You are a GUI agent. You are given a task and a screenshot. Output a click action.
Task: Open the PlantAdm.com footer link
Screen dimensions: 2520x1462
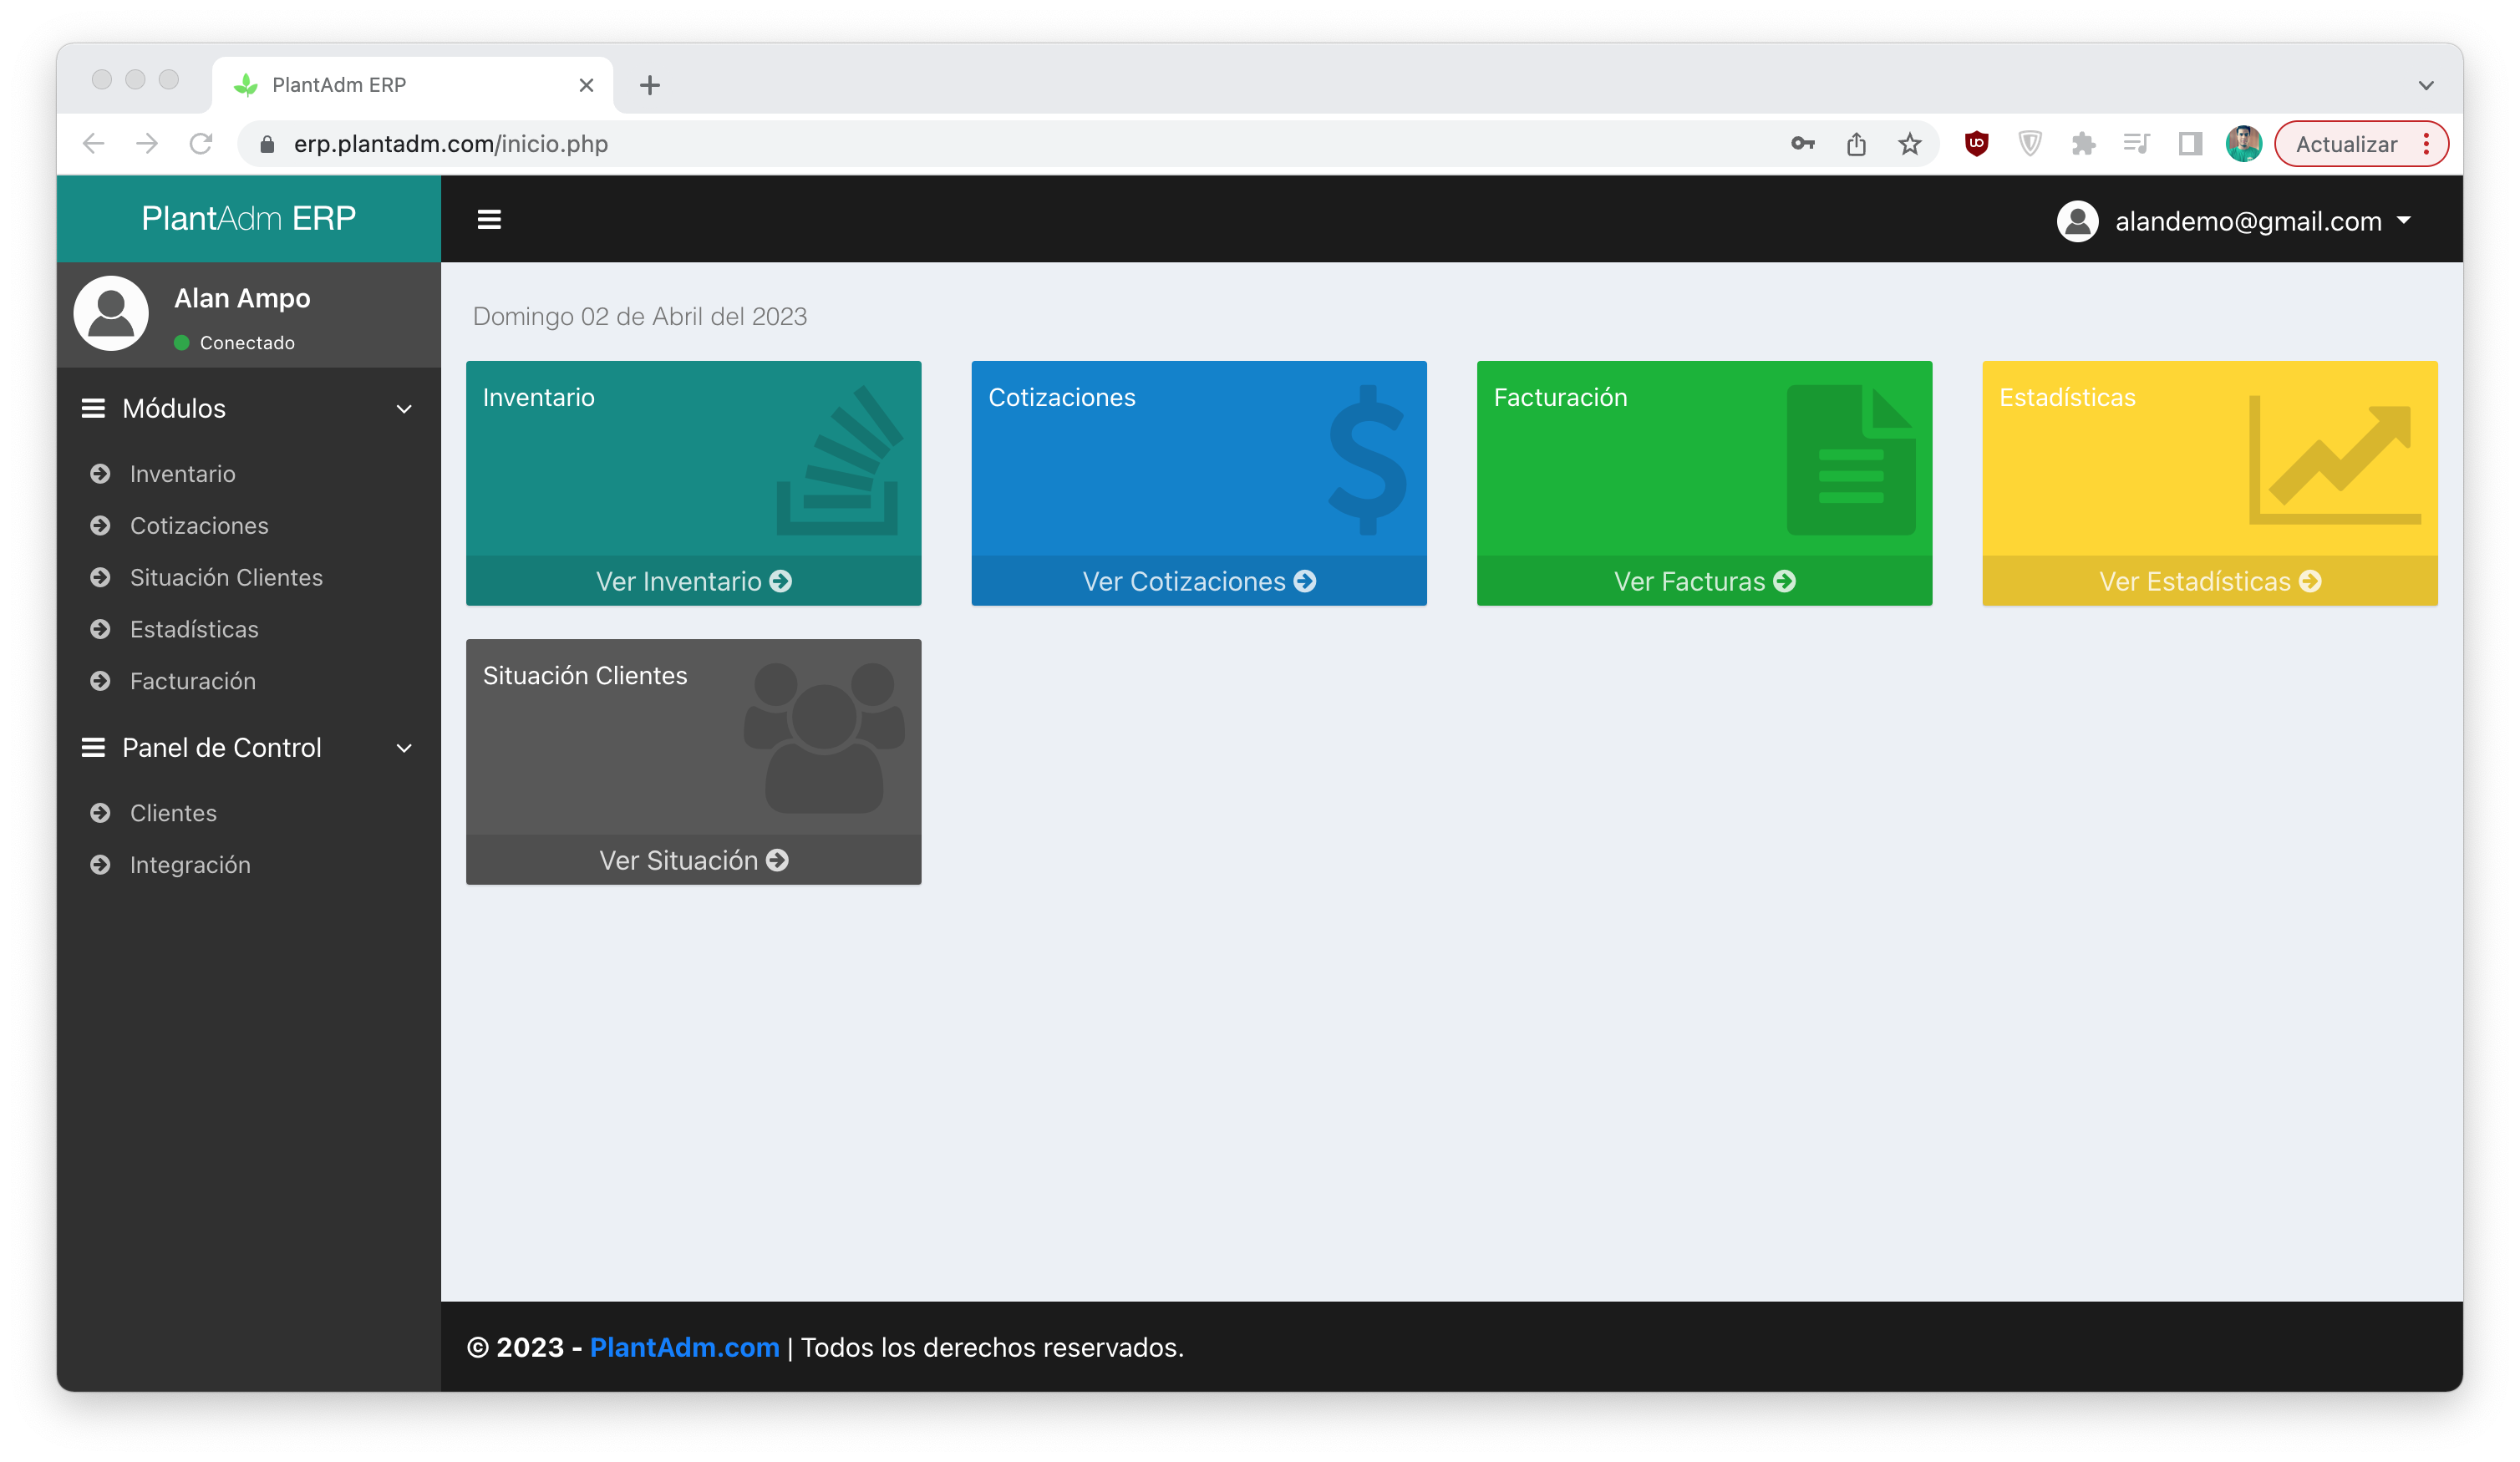point(684,1347)
